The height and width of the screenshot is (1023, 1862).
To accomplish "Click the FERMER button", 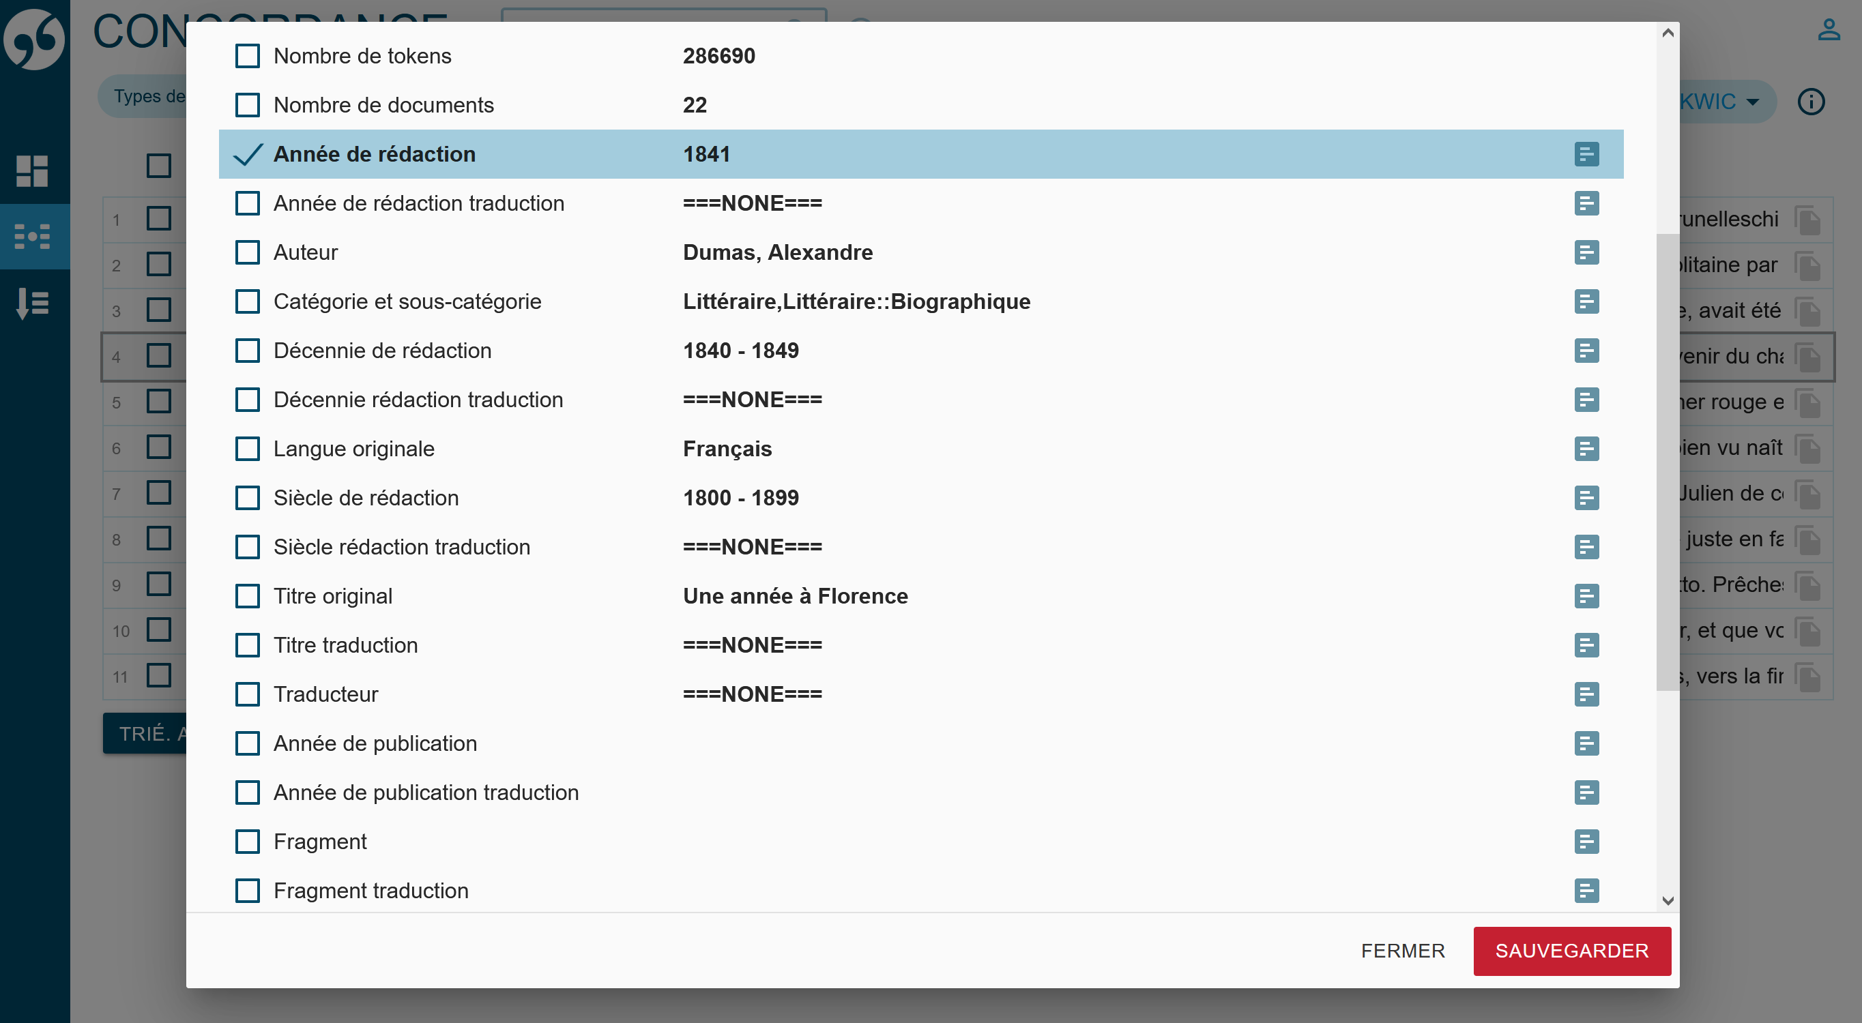I will [x=1402, y=951].
